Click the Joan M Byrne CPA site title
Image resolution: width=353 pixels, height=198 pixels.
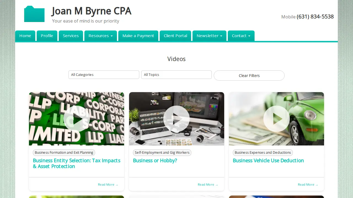tap(91, 11)
